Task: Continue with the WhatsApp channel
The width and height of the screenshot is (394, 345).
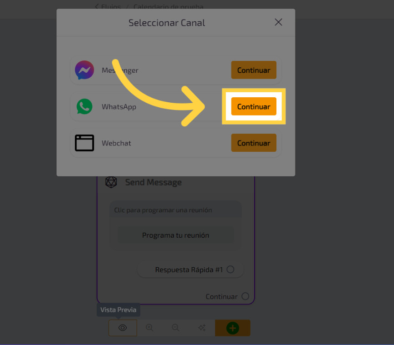Action: point(253,107)
